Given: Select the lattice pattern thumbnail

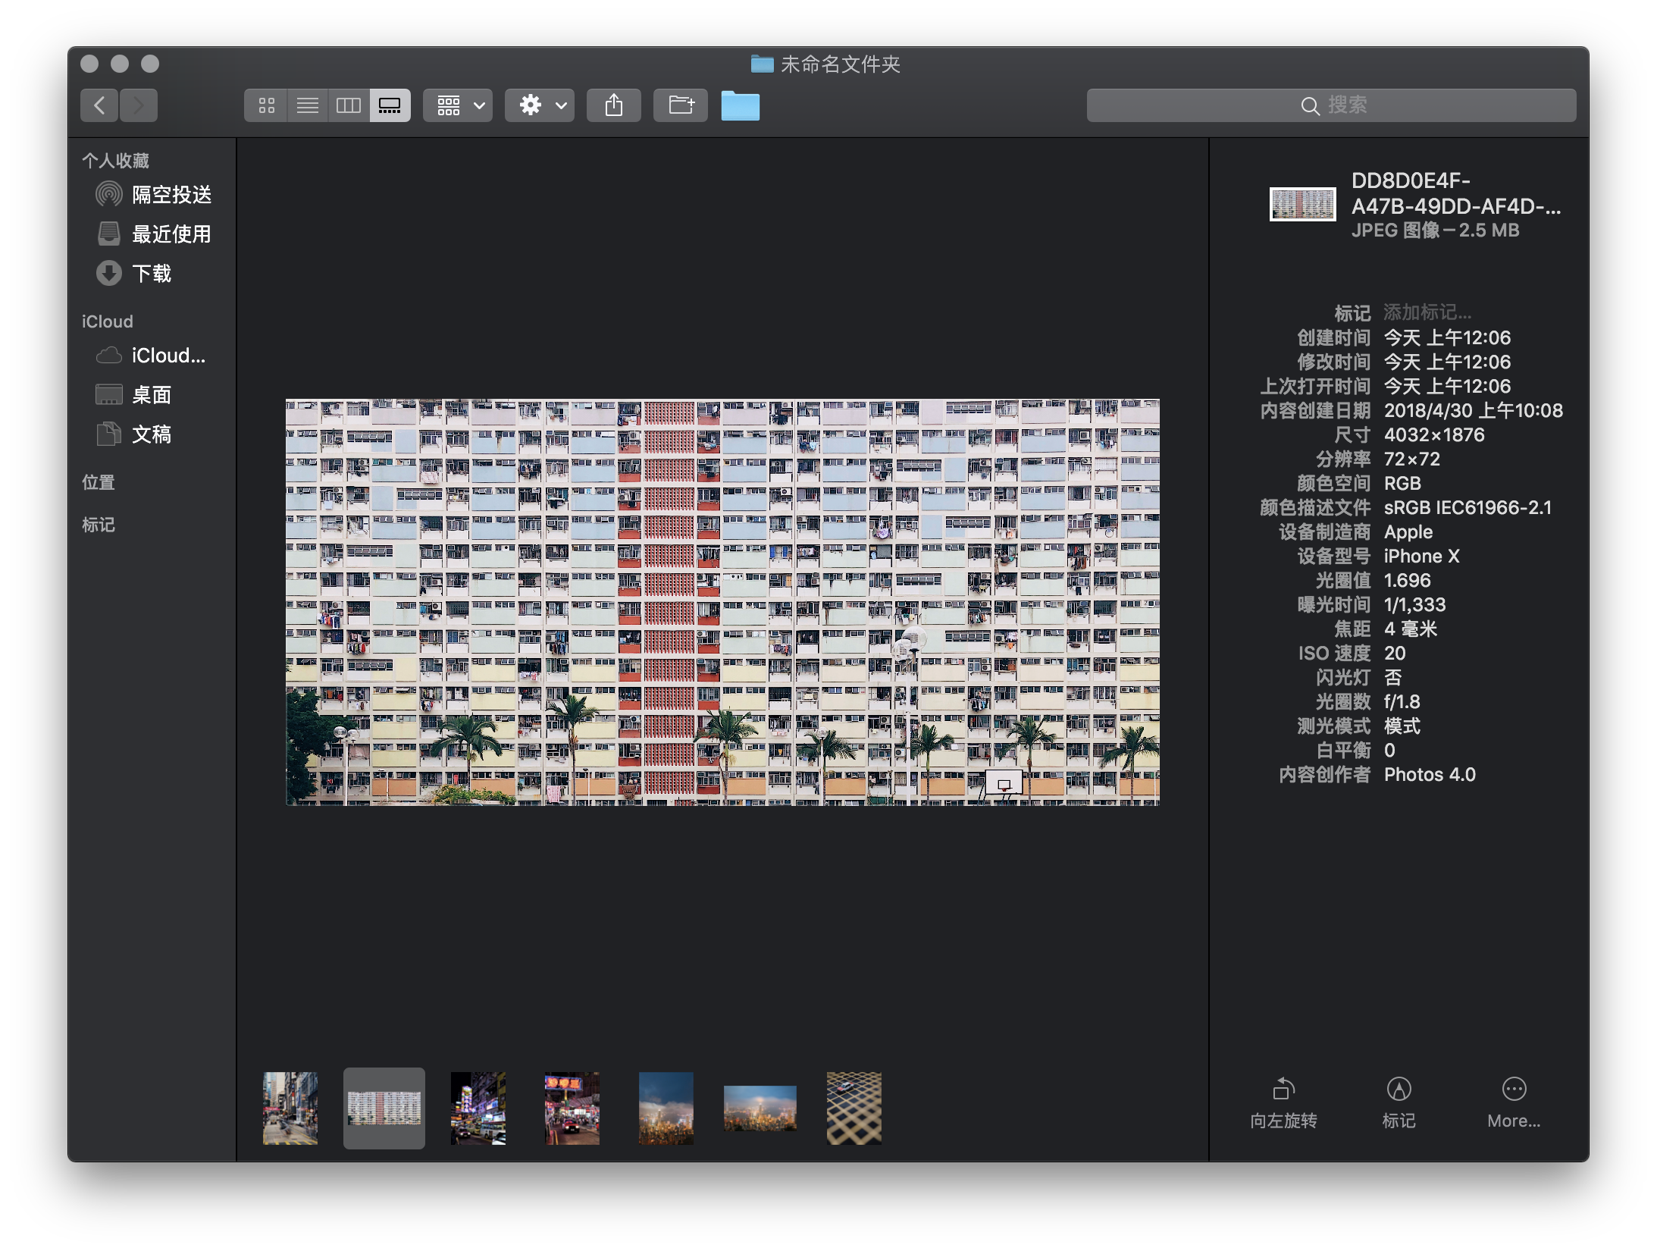Looking at the screenshot, I should [x=854, y=1108].
